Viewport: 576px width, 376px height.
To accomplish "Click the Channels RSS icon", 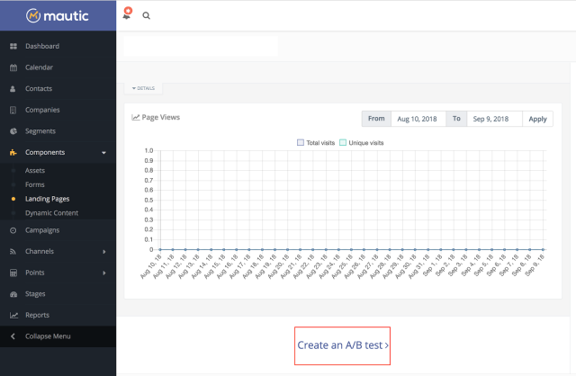I will [x=13, y=252].
